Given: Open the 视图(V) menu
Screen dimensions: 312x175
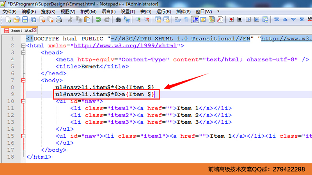Looking at the screenshot, I should pos(68,12).
